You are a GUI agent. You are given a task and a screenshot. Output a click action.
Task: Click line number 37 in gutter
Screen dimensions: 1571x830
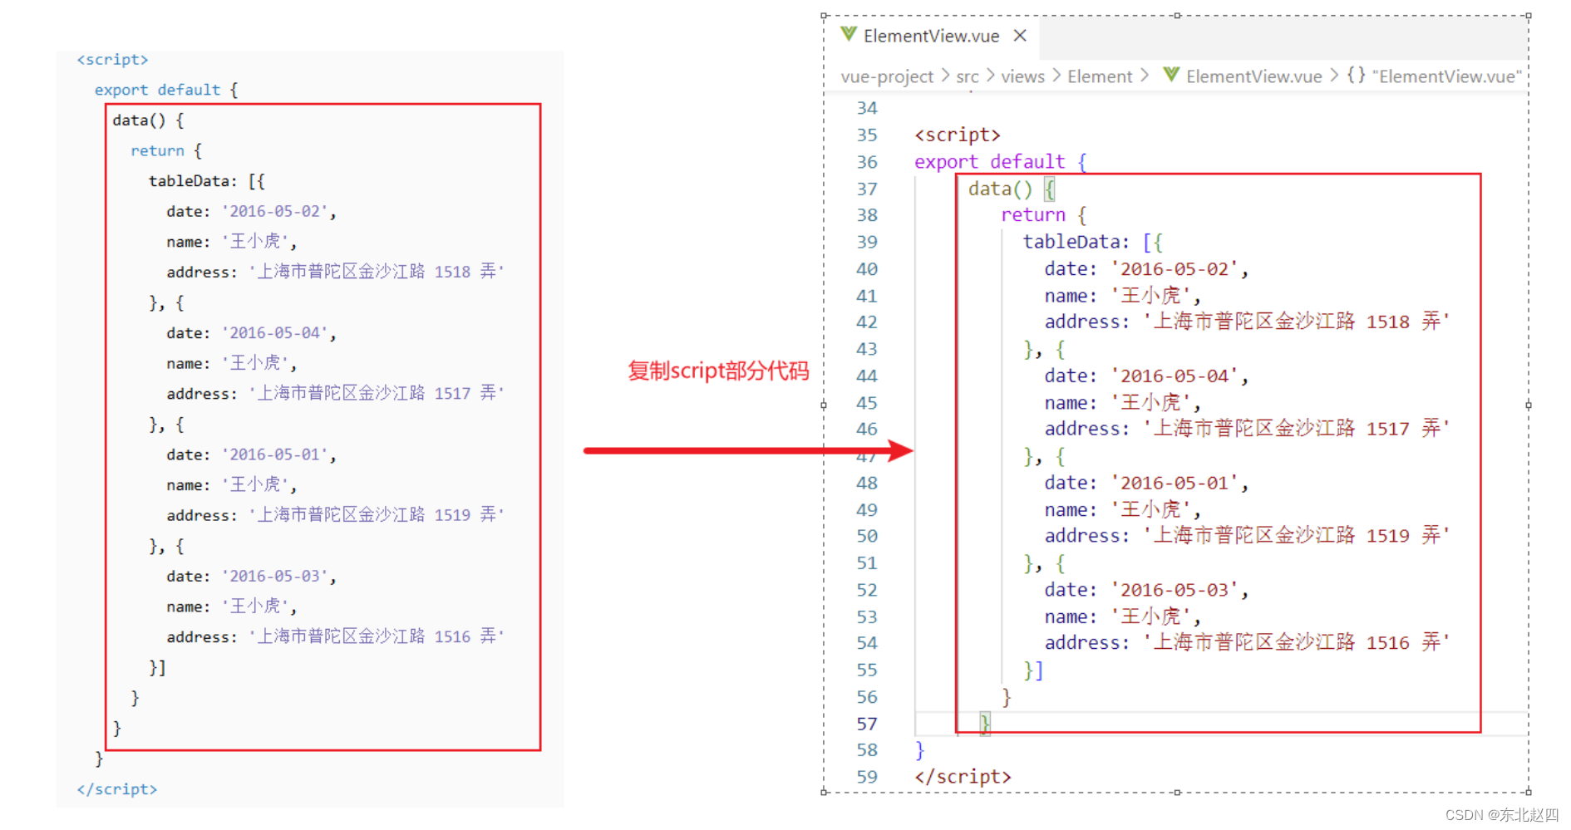pyautogui.click(x=867, y=189)
